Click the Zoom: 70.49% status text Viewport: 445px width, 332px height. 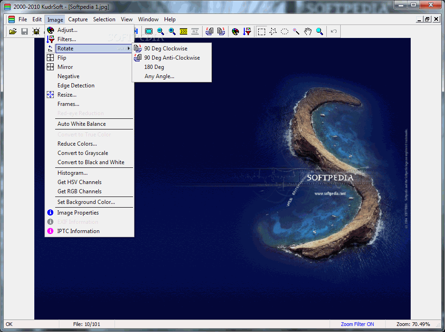(x=413, y=324)
